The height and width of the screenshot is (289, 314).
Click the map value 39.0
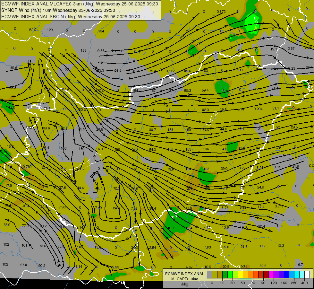pos(224,169)
